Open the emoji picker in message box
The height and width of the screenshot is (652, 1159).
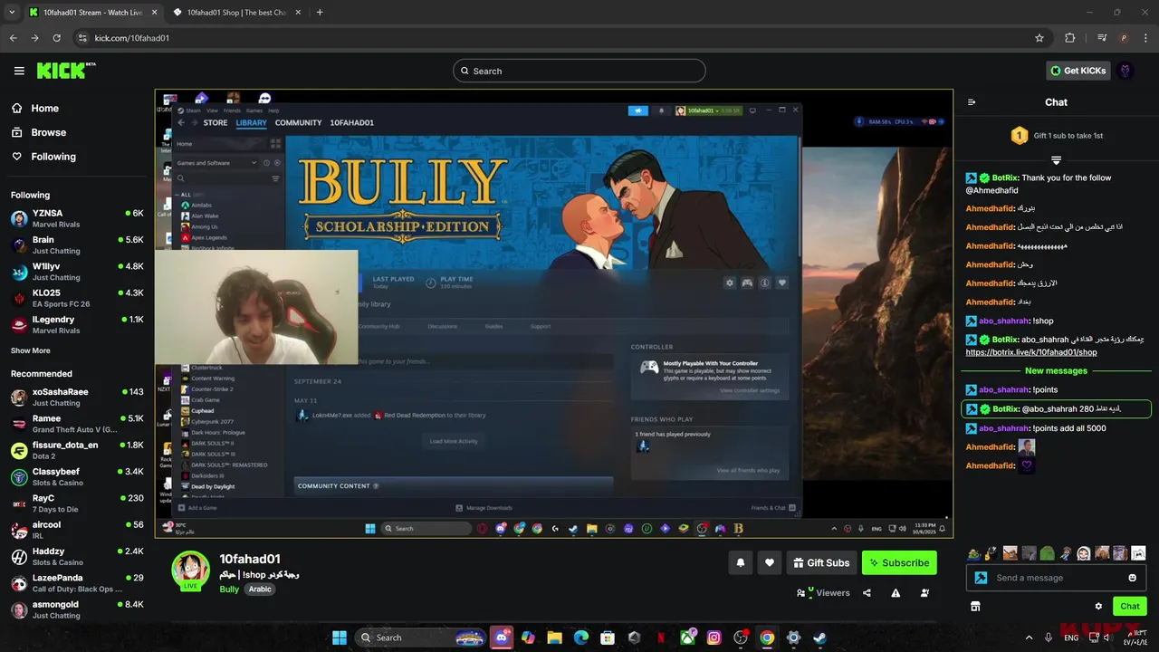(x=1132, y=578)
